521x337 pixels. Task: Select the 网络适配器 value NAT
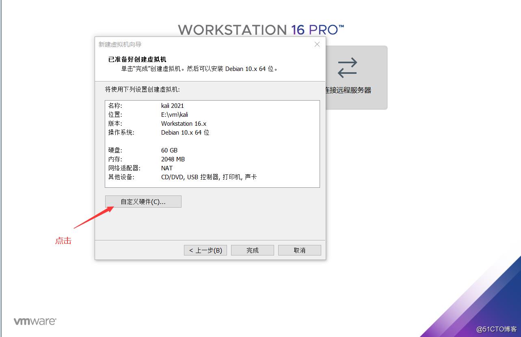coord(167,168)
